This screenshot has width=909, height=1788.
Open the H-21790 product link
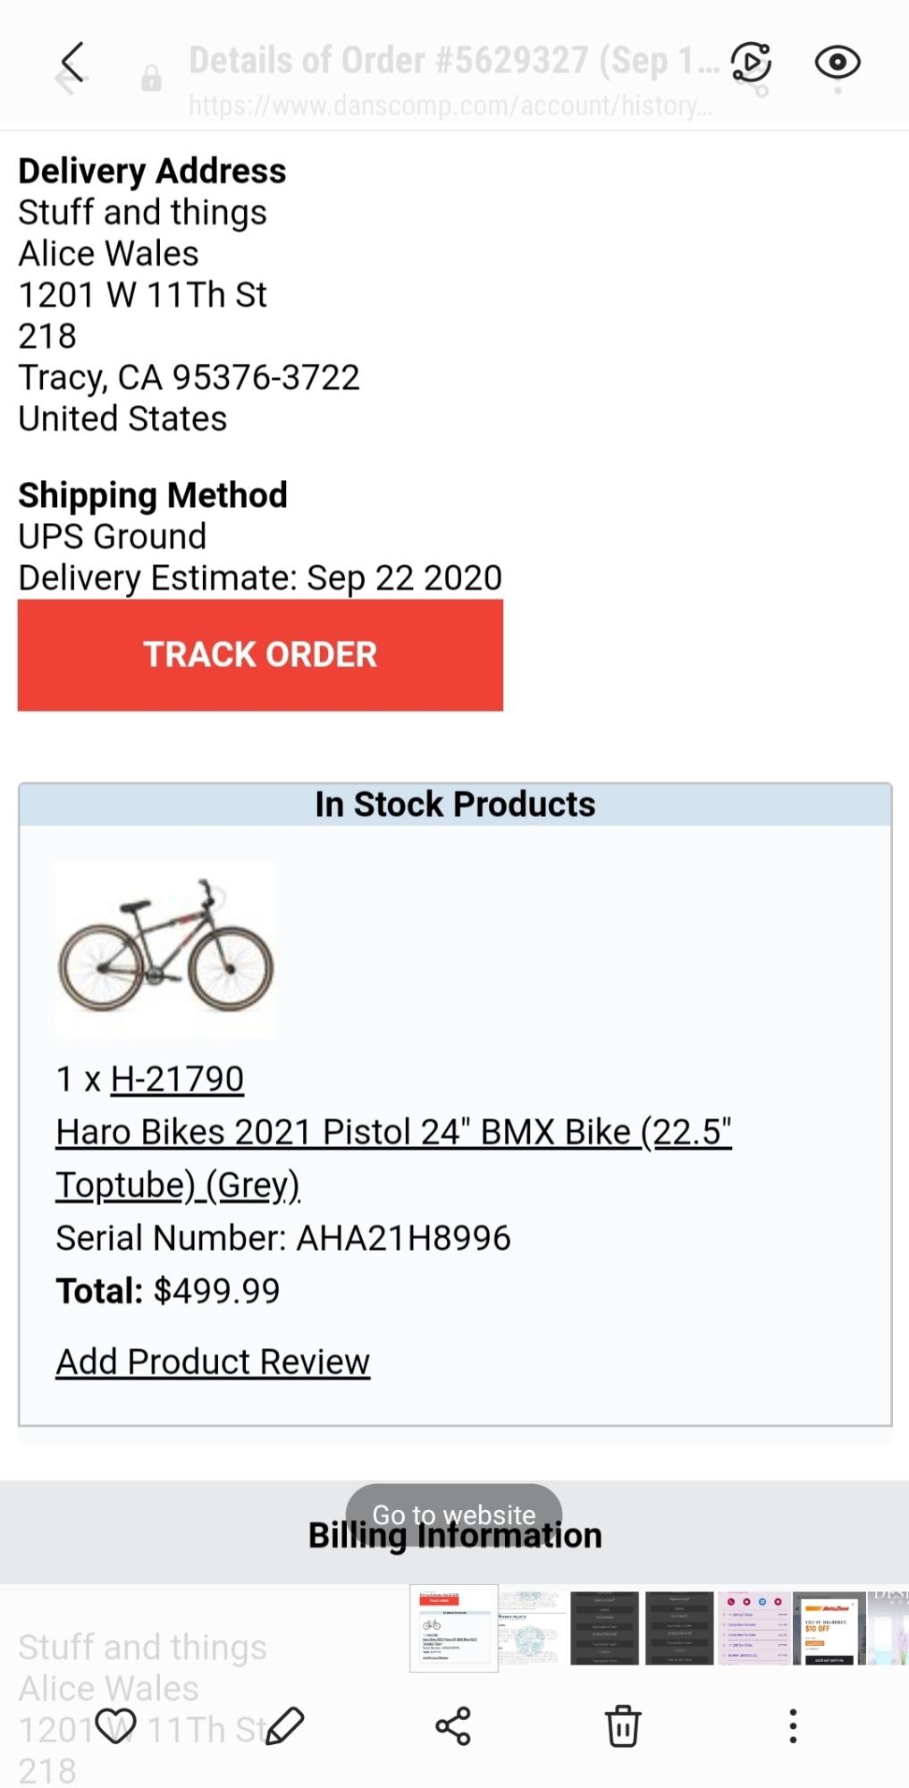pos(178,1079)
